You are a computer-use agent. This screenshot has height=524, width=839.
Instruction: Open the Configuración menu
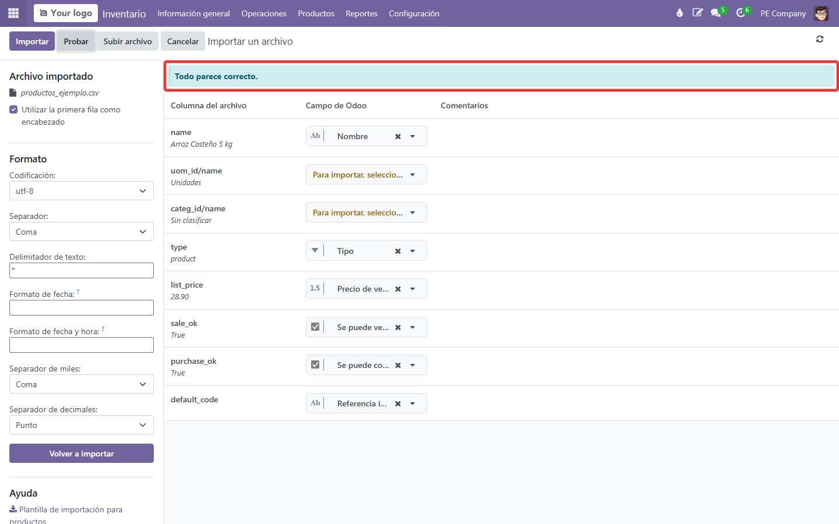pos(414,13)
